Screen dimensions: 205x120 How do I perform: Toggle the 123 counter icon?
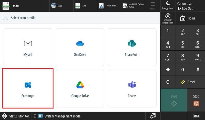pos(196,116)
